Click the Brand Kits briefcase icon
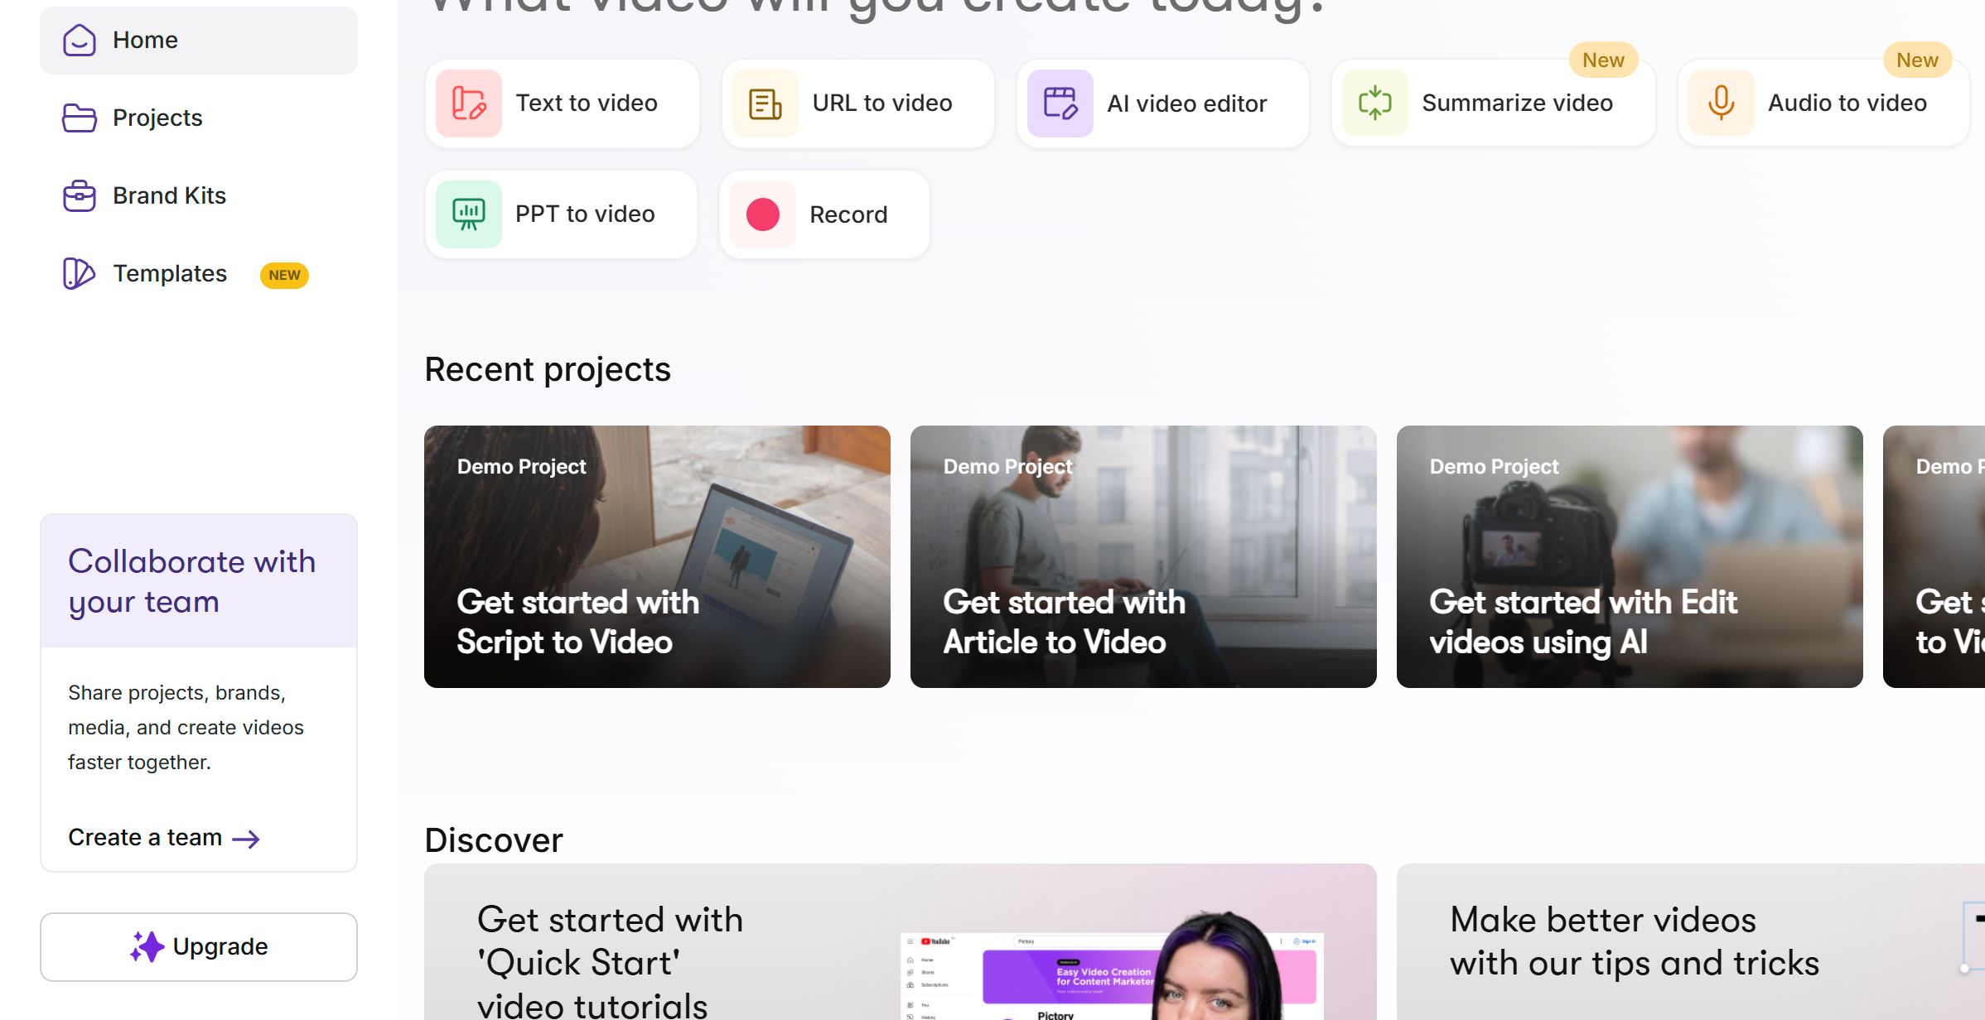This screenshot has height=1020, width=1985. pyautogui.click(x=80, y=196)
